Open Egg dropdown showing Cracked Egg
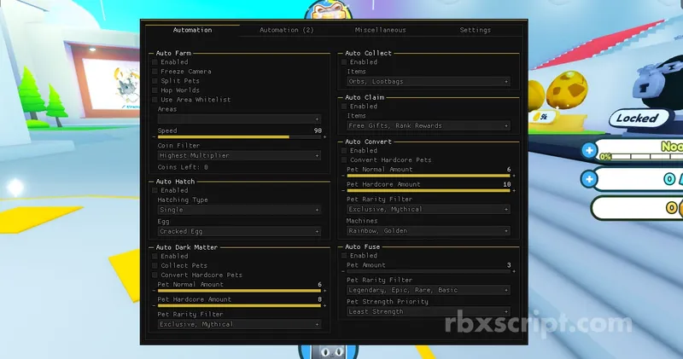 coord(239,231)
